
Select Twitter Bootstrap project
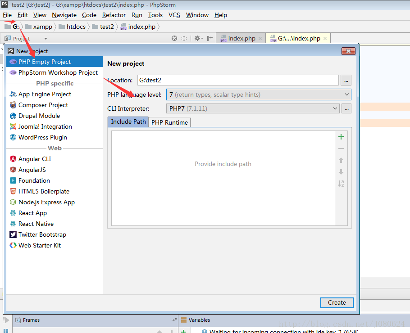click(x=55, y=234)
